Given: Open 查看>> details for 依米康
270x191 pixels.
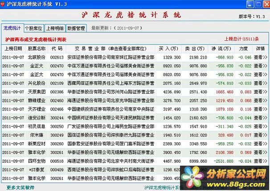Looking at the screenshot, I should [x=260, y=135].
